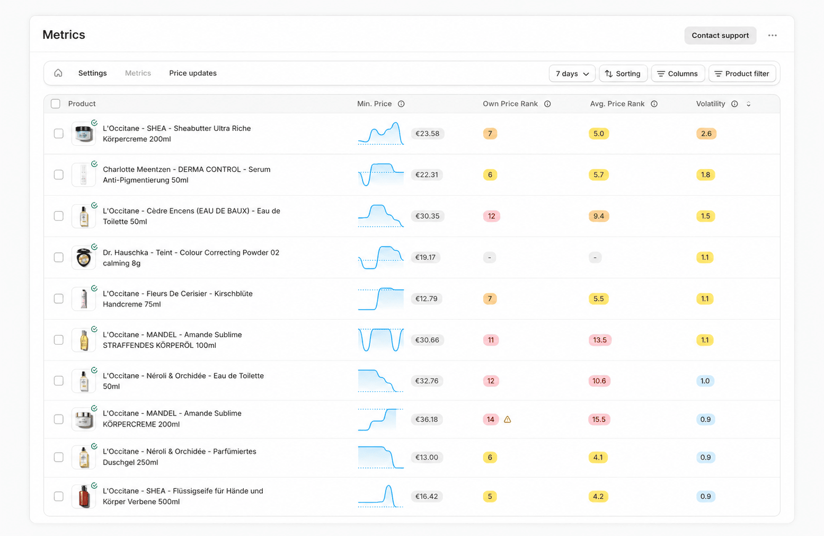Click the price sparkline for SHEA Flüssigseife
Viewport: 824px width, 536px height.
pos(381,496)
